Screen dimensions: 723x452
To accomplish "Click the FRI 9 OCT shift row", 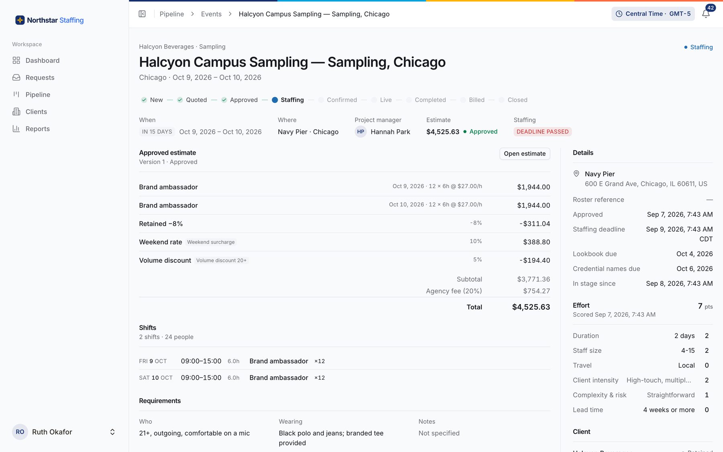I will [345, 361].
